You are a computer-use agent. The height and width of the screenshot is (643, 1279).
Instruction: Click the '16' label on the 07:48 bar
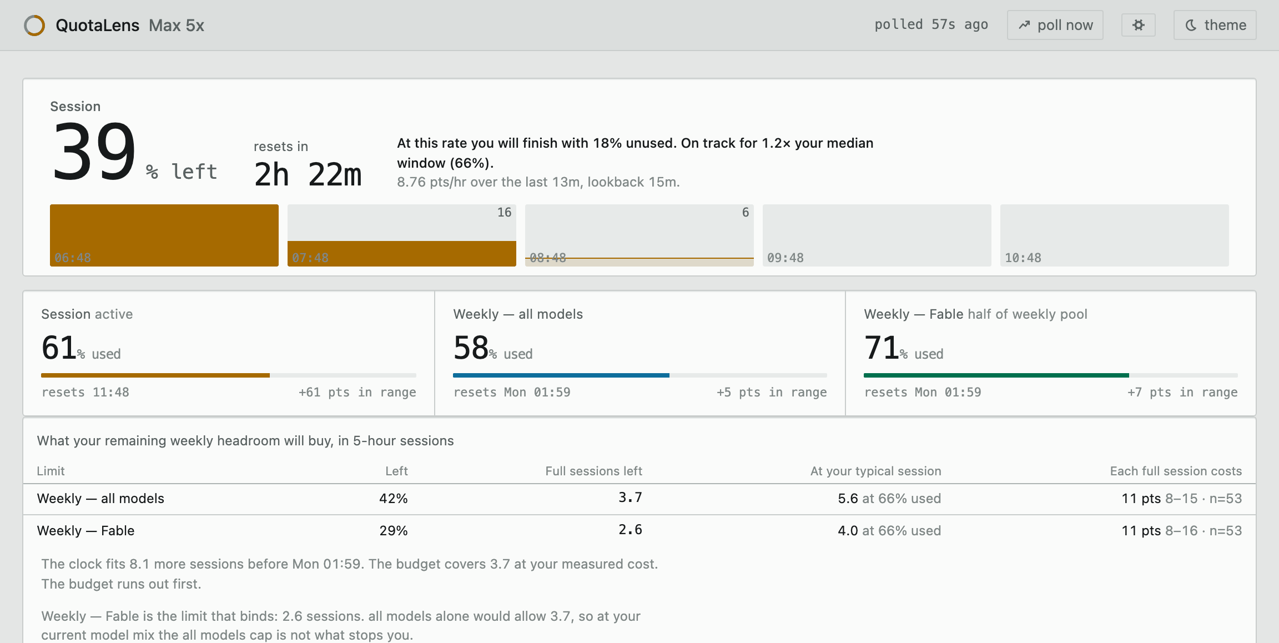point(504,212)
